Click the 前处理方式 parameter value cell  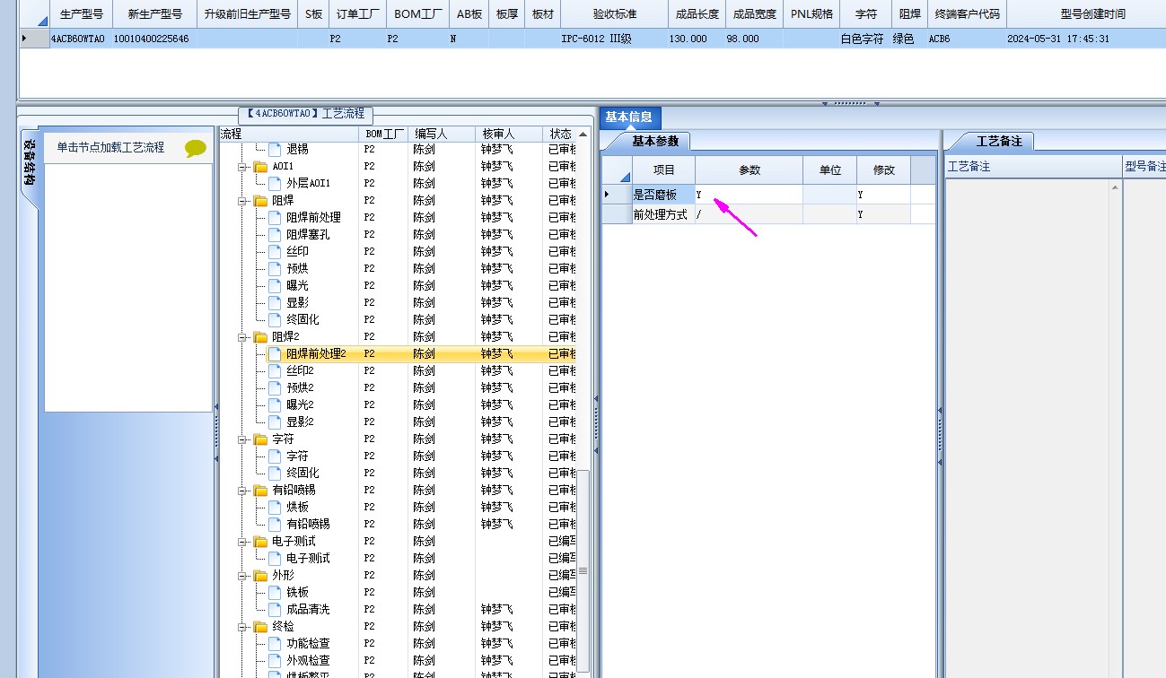[x=749, y=214]
